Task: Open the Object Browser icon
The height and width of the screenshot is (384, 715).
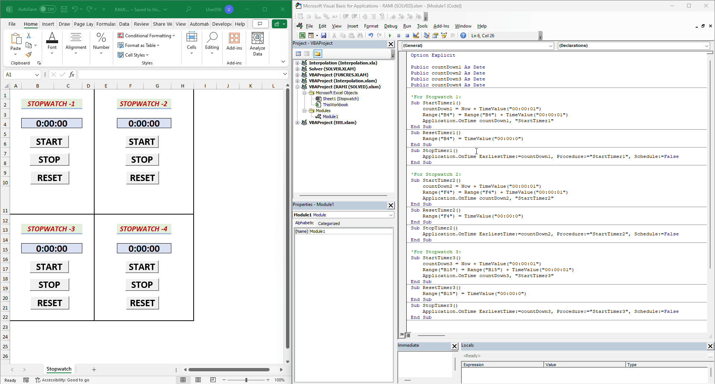Action: point(444,35)
